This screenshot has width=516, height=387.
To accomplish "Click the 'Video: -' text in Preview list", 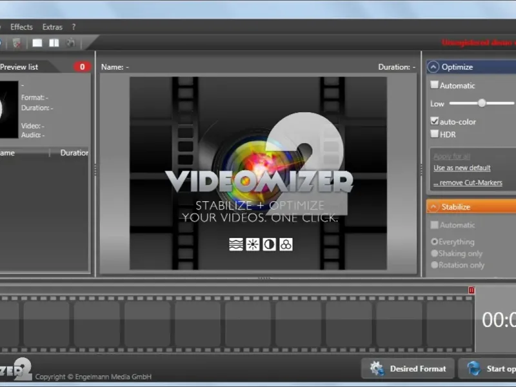I will click(x=33, y=126).
